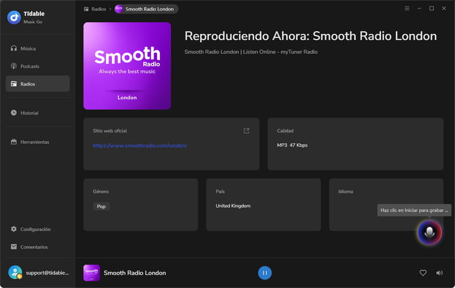This screenshot has height=288, width=455.
Task: Click the external link icon for official site
Action: tap(246, 131)
